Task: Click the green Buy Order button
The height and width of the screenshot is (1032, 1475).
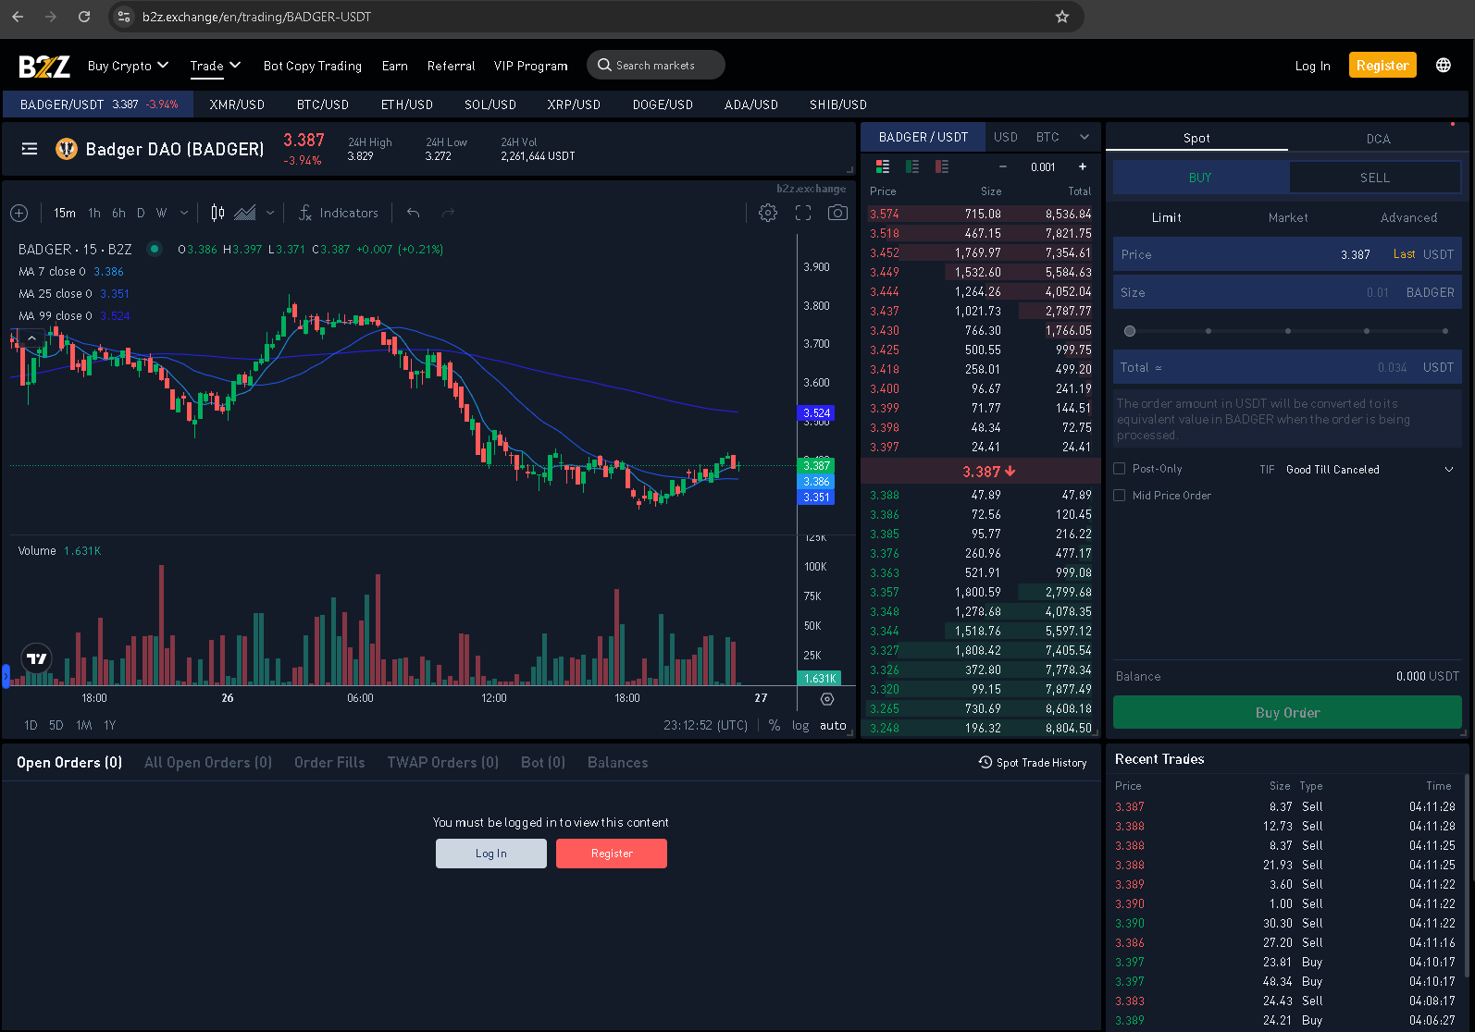Action: pyautogui.click(x=1287, y=712)
